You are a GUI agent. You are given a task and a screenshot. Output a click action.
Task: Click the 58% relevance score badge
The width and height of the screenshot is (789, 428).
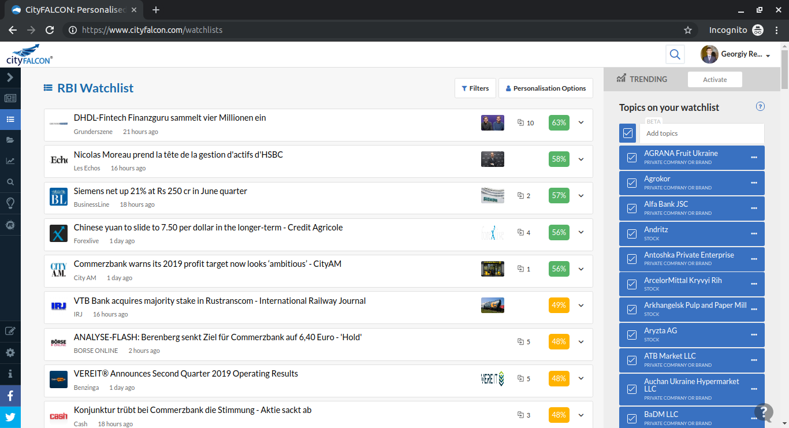(x=559, y=159)
